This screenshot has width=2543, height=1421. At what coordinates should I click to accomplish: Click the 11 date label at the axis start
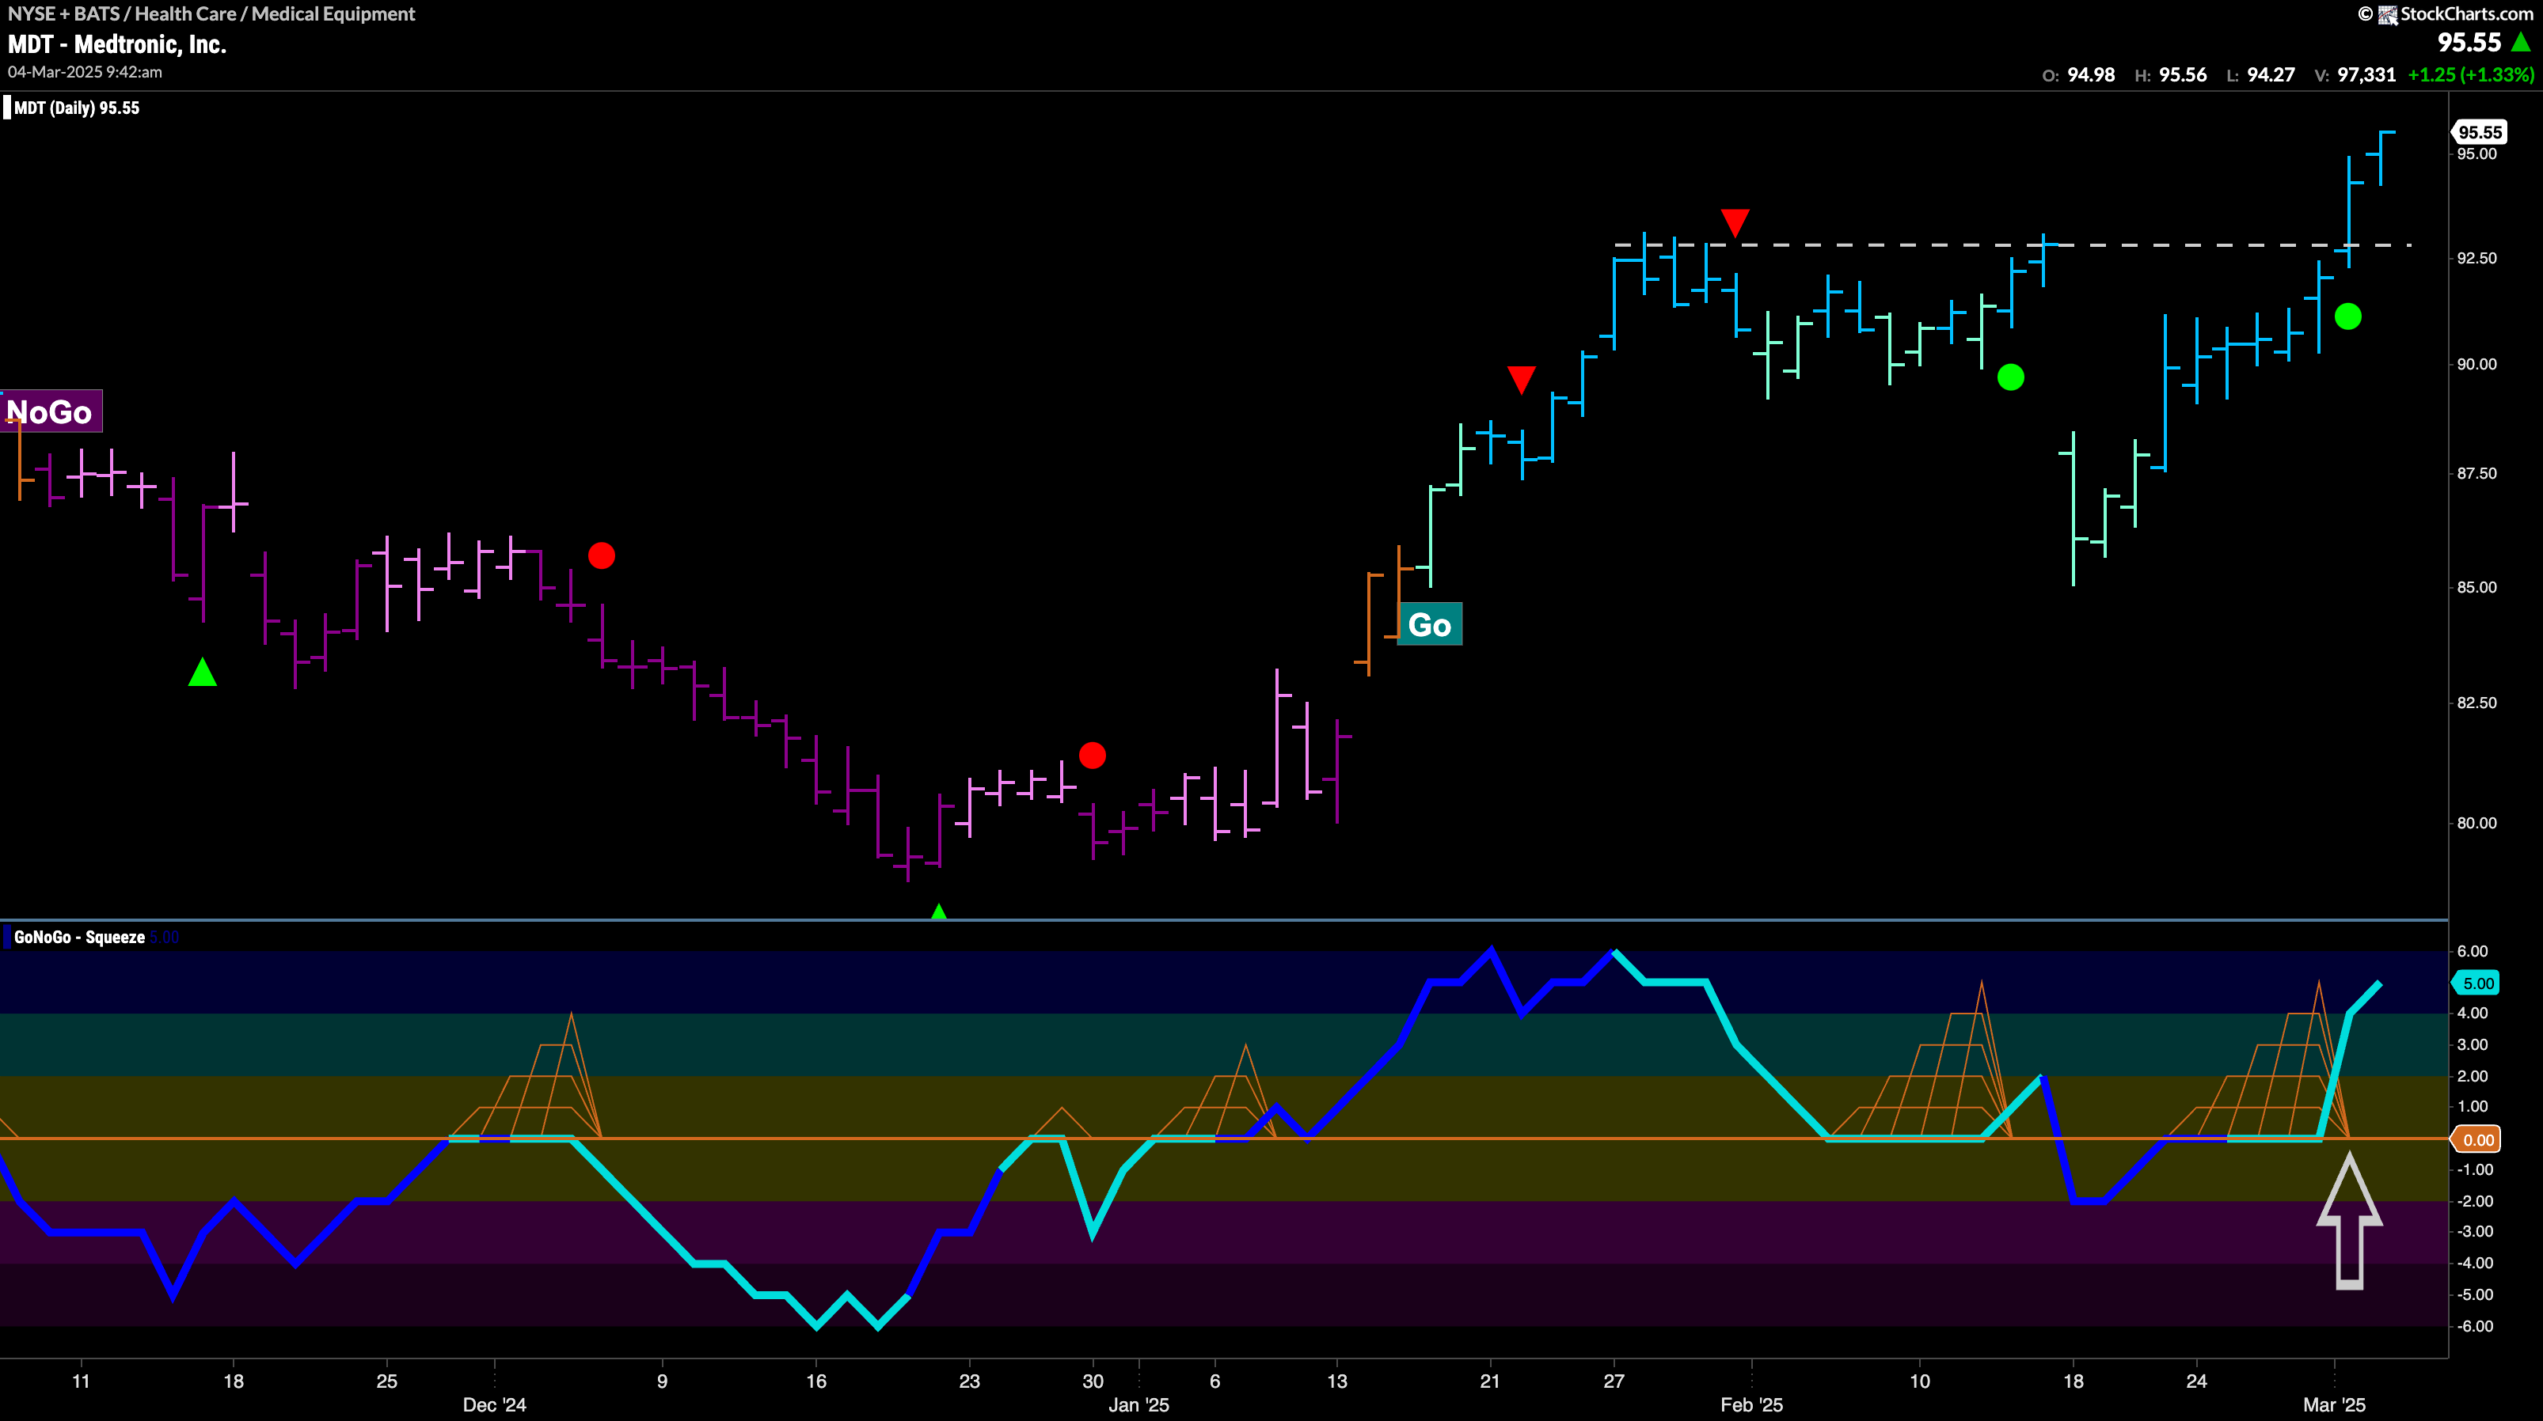(81, 1381)
